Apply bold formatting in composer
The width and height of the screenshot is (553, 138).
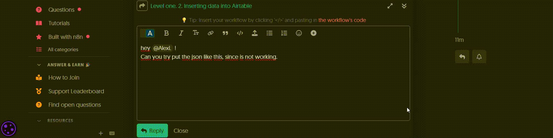pyautogui.click(x=166, y=33)
